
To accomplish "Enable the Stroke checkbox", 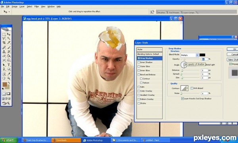I will click(x=139, y=103).
